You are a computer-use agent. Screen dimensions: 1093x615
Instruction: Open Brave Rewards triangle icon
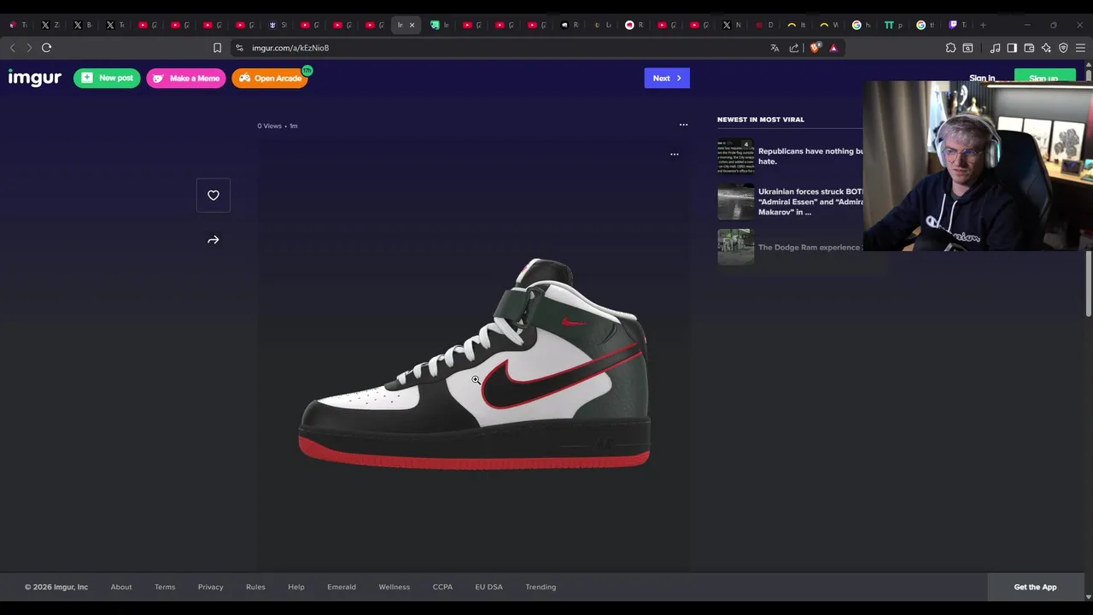point(833,48)
